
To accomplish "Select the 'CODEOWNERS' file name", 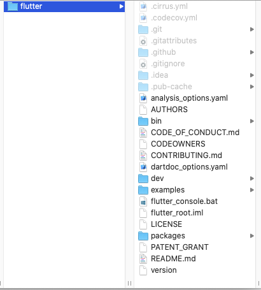I will [x=178, y=144].
